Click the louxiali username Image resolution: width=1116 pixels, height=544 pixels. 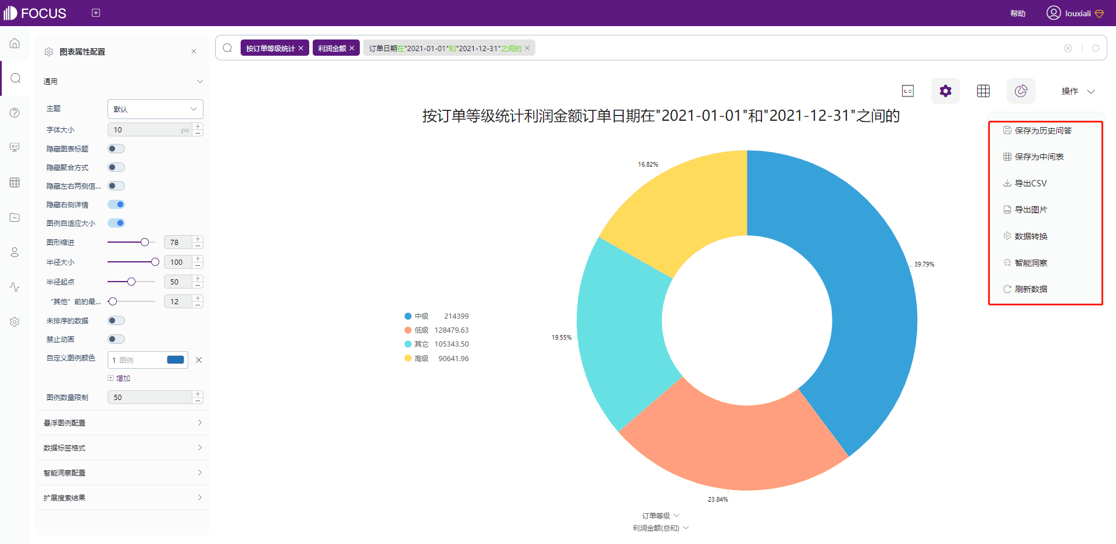coord(1078,13)
